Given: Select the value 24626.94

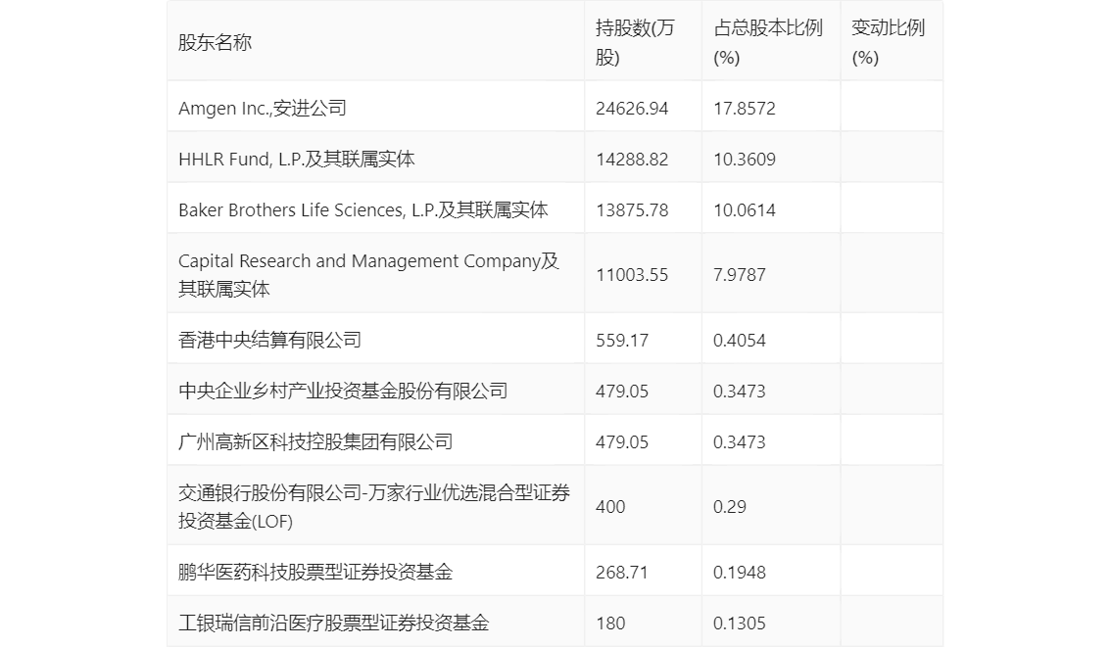Looking at the screenshot, I should click(x=632, y=109).
